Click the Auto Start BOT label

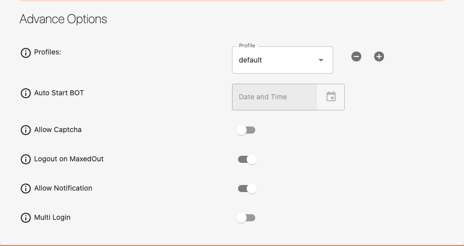pos(59,93)
